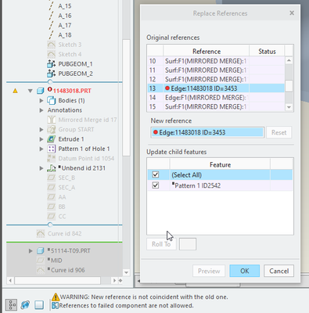Uncheck the (Select All) checkbox
The height and width of the screenshot is (313, 309).
pos(156,174)
